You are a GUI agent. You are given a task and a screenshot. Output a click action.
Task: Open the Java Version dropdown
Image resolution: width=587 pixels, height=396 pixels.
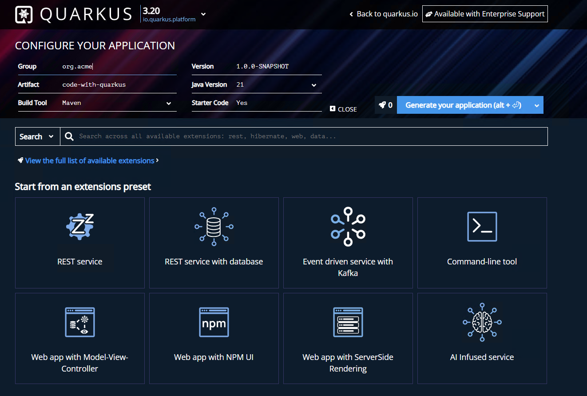(277, 84)
